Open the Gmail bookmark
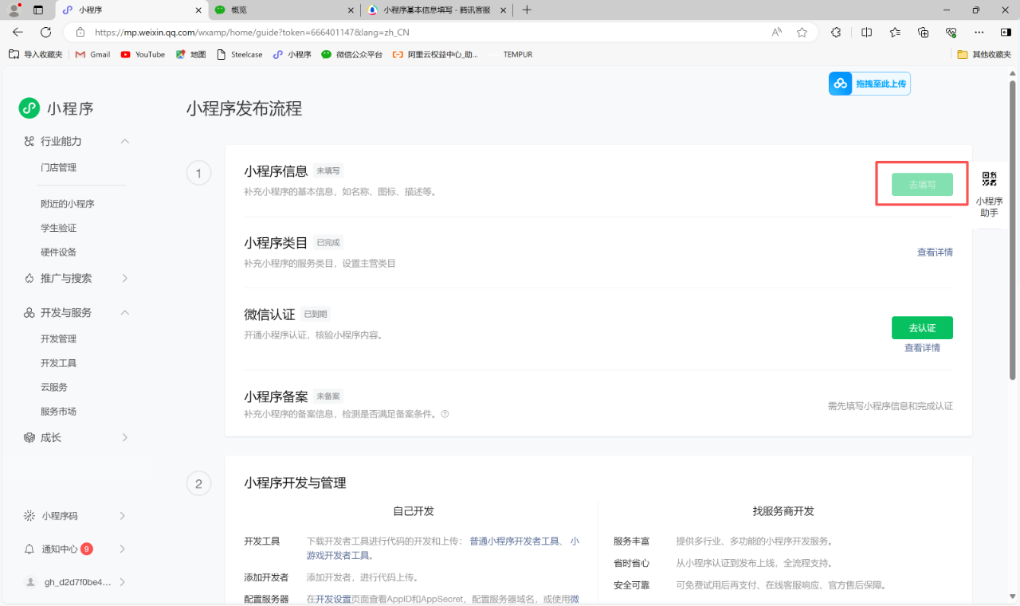1020x606 pixels. 93,54
